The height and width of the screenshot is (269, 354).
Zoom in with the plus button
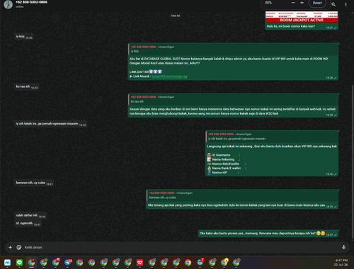(302, 3)
